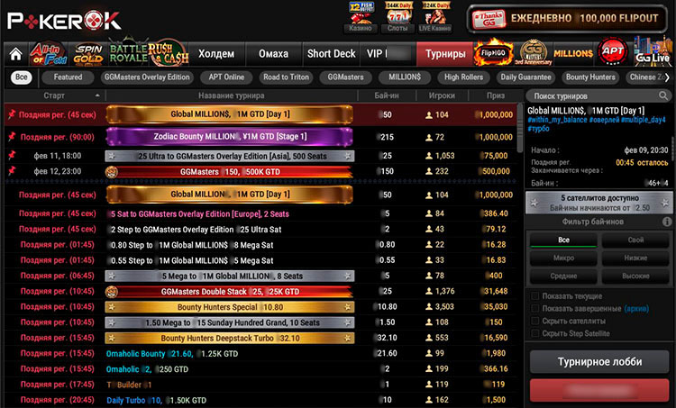The image size is (676, 408).
Task: Open the All-in or Fold game icon
Action: pyautogui.click(x=48, y=53)
